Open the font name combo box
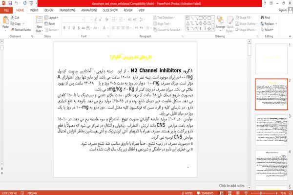293x195 pixels. [x=73, y=20]
